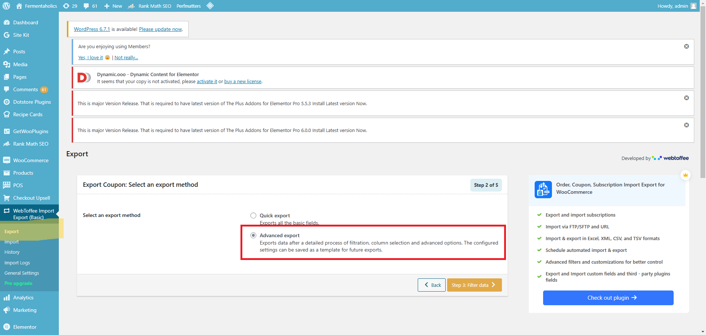Dismiss the Elementor Pro 6.0.0 notice
This screenshot has width=706, height=335.
(687, 125)
